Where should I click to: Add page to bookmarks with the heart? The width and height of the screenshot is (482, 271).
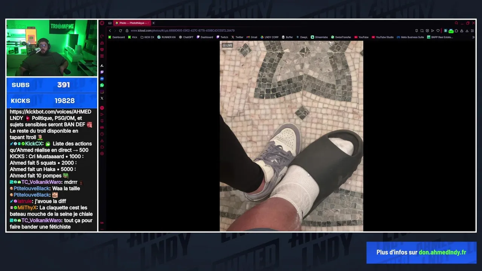tap(438, 30)
